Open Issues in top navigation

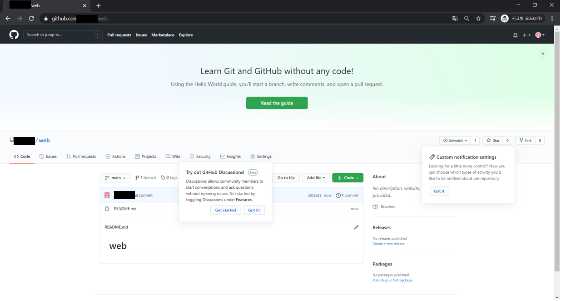coord(141,35)
